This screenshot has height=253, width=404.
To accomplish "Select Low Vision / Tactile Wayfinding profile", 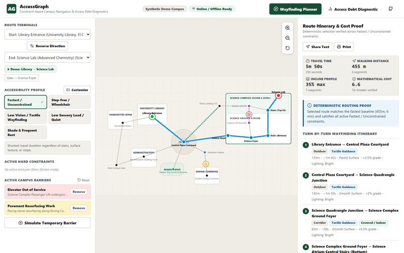I will (26, 117).
